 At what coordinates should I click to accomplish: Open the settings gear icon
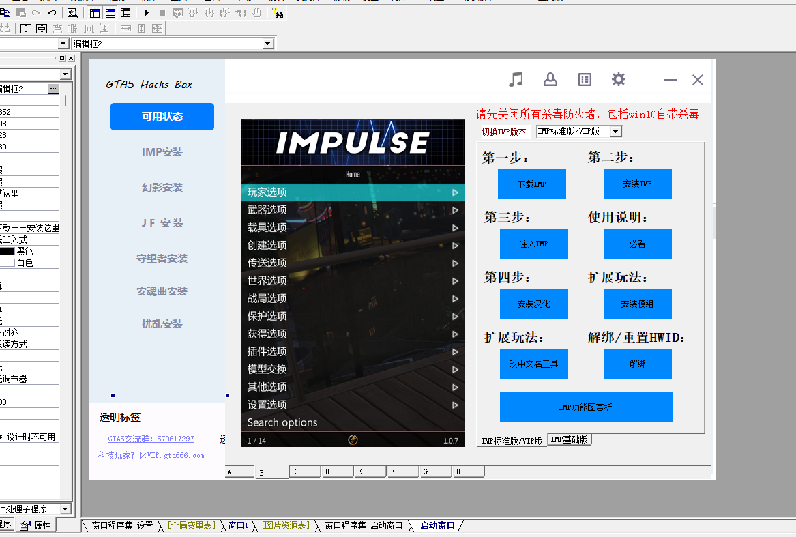(x=619, y=80)
